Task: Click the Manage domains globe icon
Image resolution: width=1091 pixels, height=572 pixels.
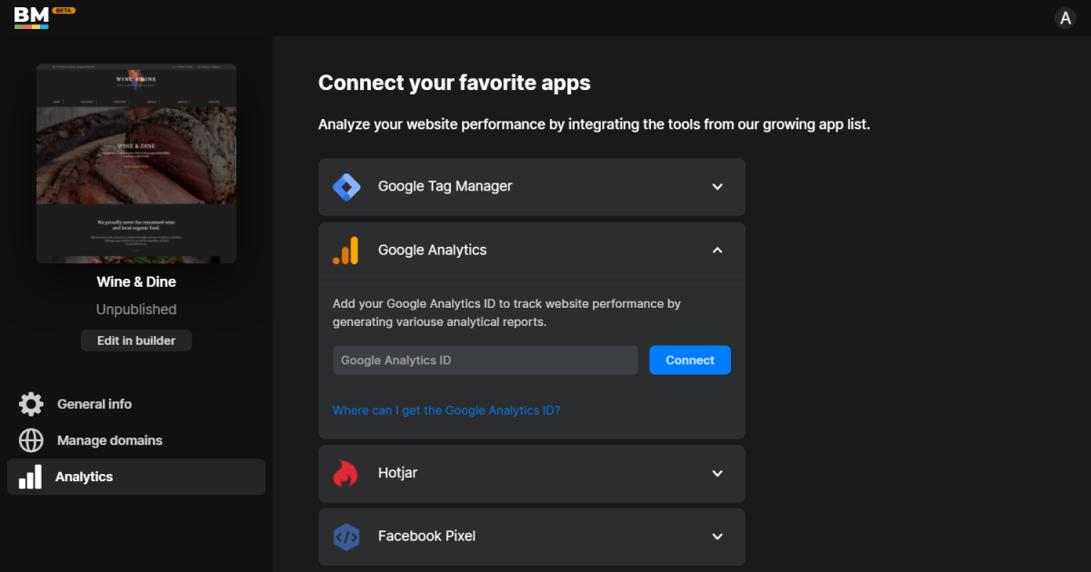Action: pos(30,439)
